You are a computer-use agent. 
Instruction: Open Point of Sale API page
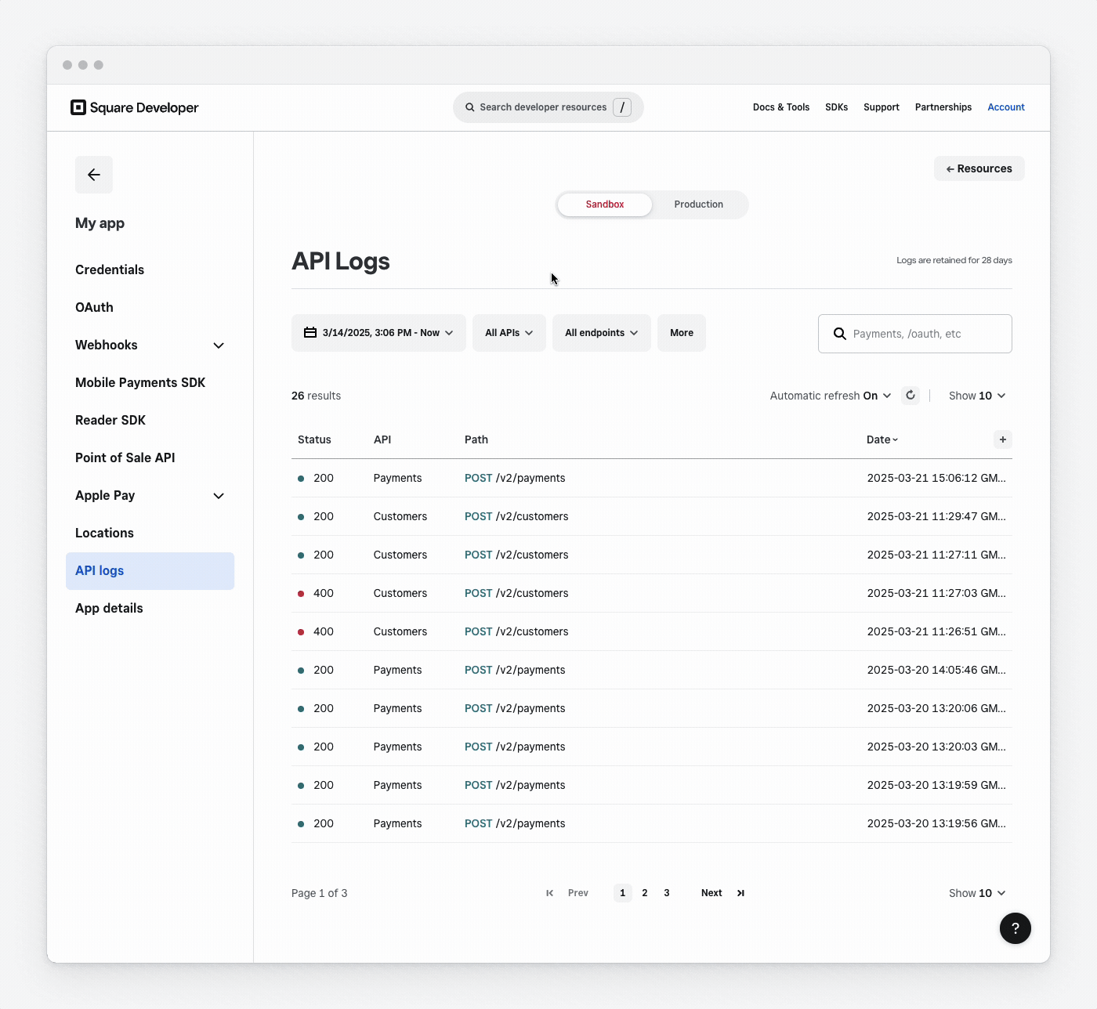(x=125, y=457)
